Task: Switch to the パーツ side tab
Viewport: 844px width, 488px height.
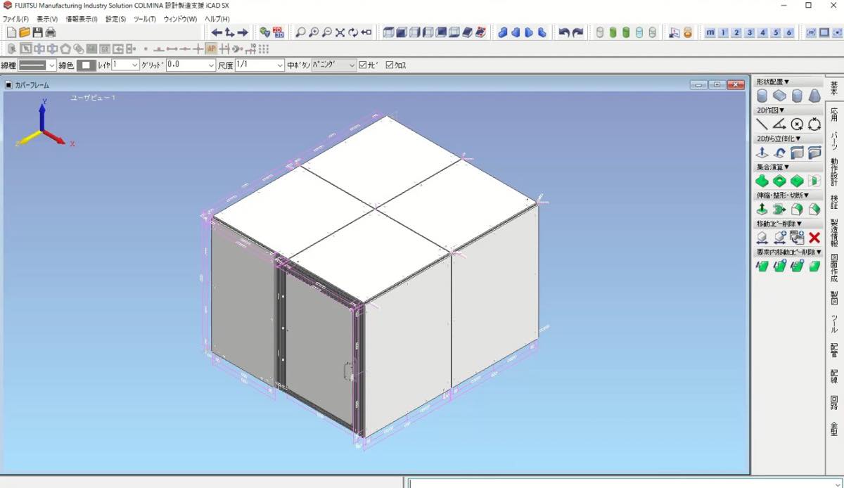Action: coord(834,140)
